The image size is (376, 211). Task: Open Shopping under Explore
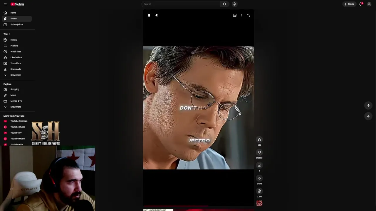tap(17, 89)
